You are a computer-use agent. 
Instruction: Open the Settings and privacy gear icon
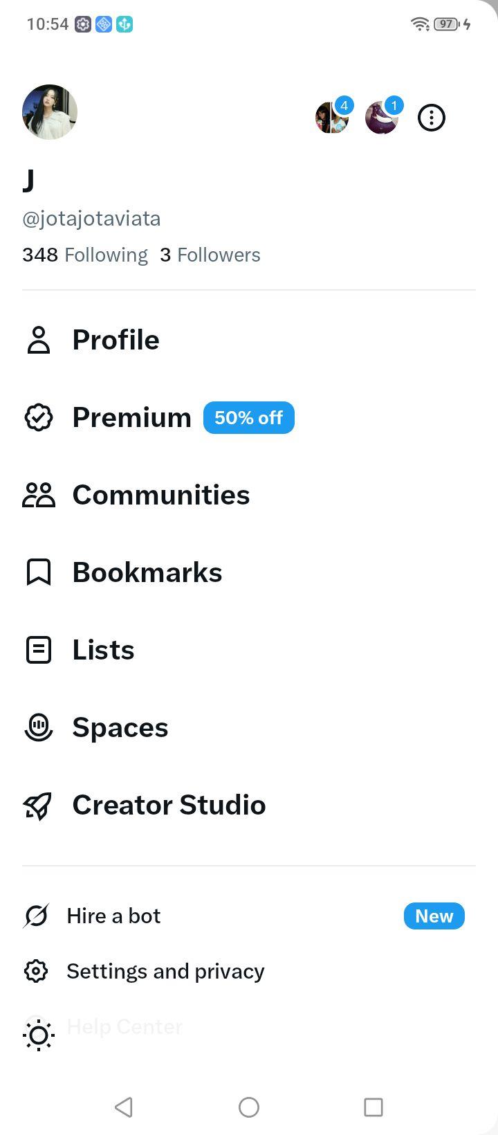(36, 971)
